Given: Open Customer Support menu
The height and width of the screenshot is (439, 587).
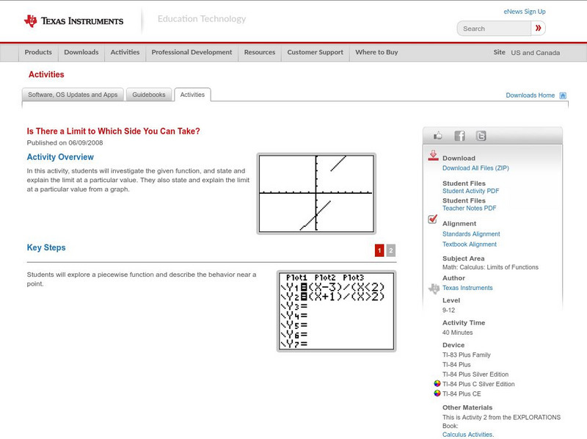Looking at the screenshot, I should (316, 52).
